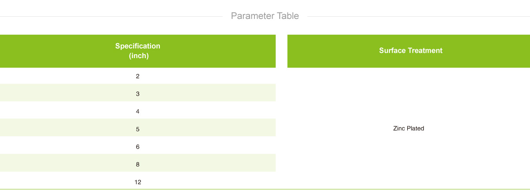Pick the 4 inch specification row

(138, 111)
